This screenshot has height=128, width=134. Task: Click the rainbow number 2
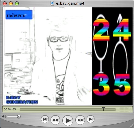tap(101, 30)
